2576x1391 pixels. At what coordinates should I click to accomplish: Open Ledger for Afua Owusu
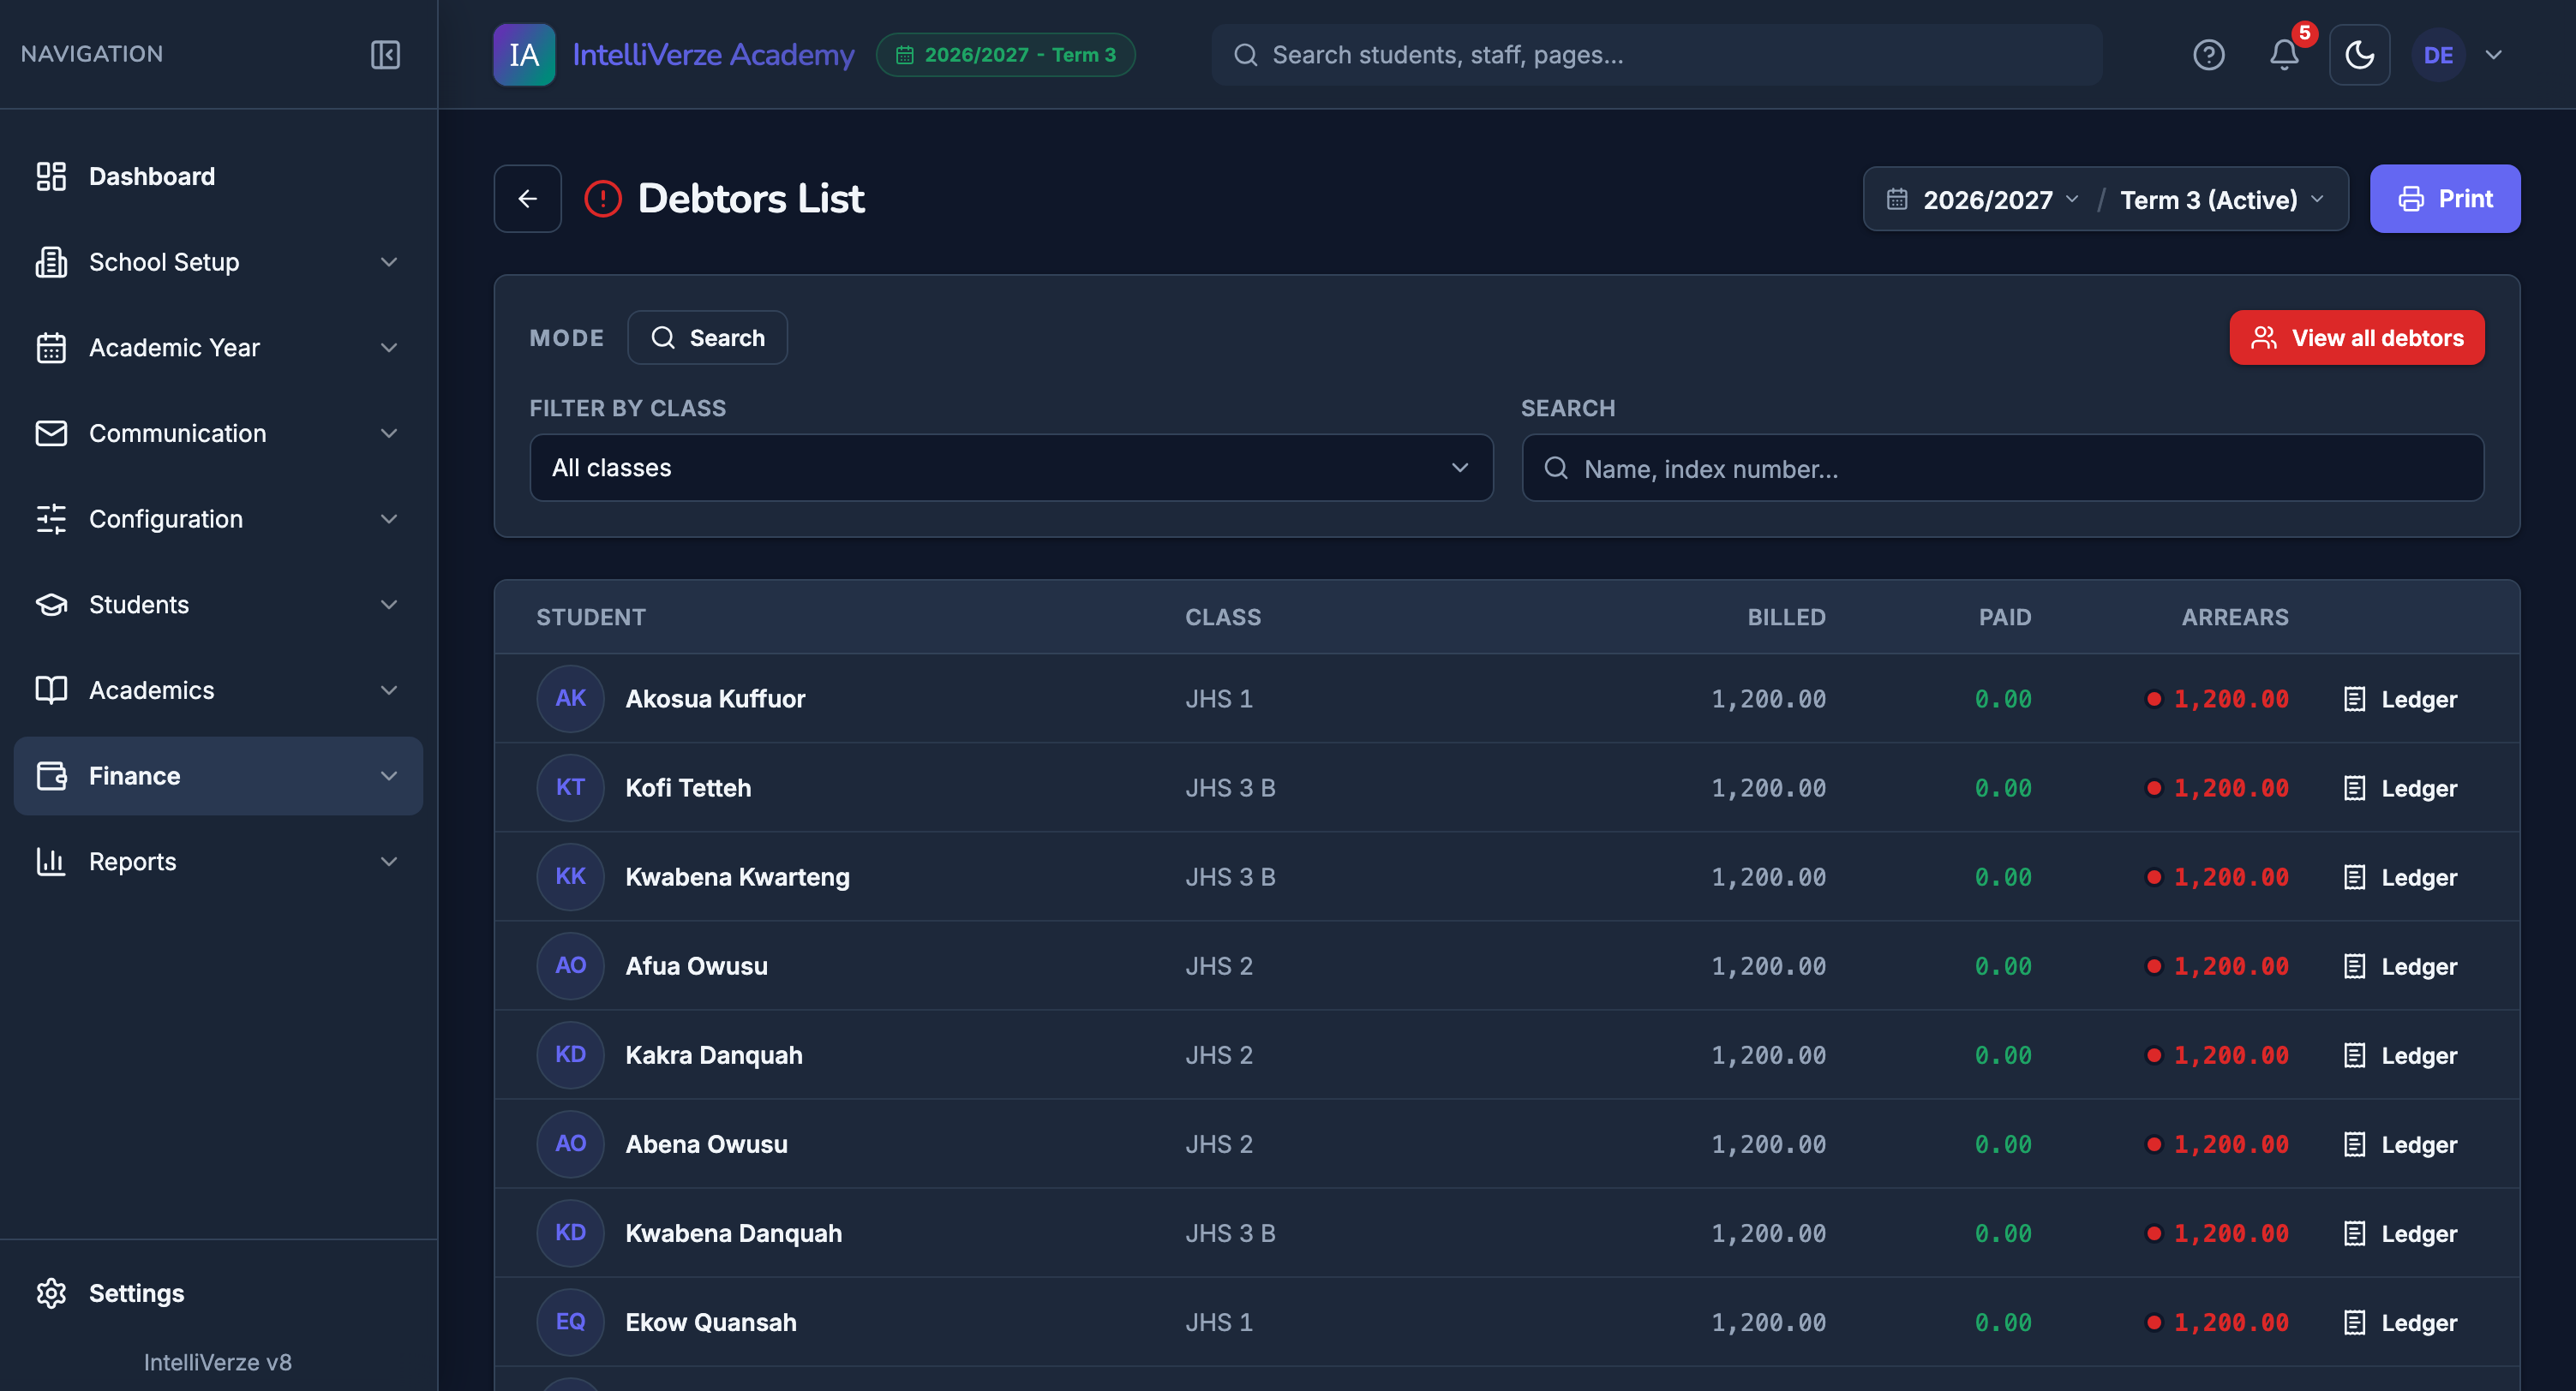pyautogui.click(x=2400, y=966)
